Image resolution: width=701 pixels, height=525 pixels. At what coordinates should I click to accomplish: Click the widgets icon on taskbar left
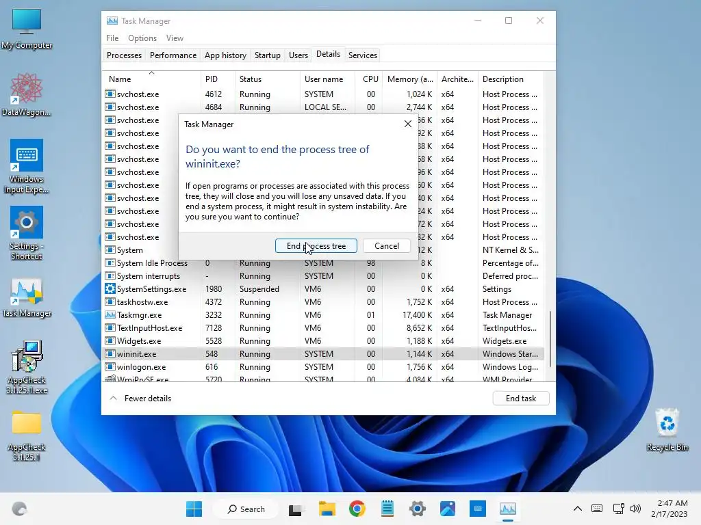coord(19,509)
